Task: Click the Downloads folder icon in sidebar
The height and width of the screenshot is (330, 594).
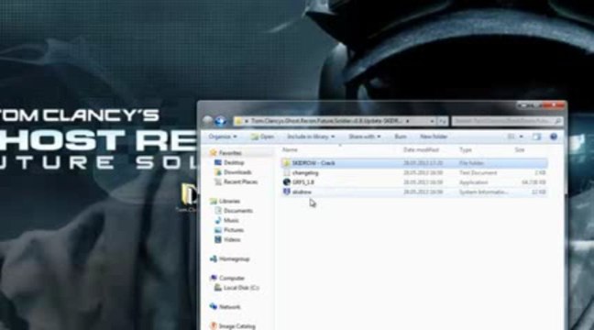Action: click(x=218, y=172)
